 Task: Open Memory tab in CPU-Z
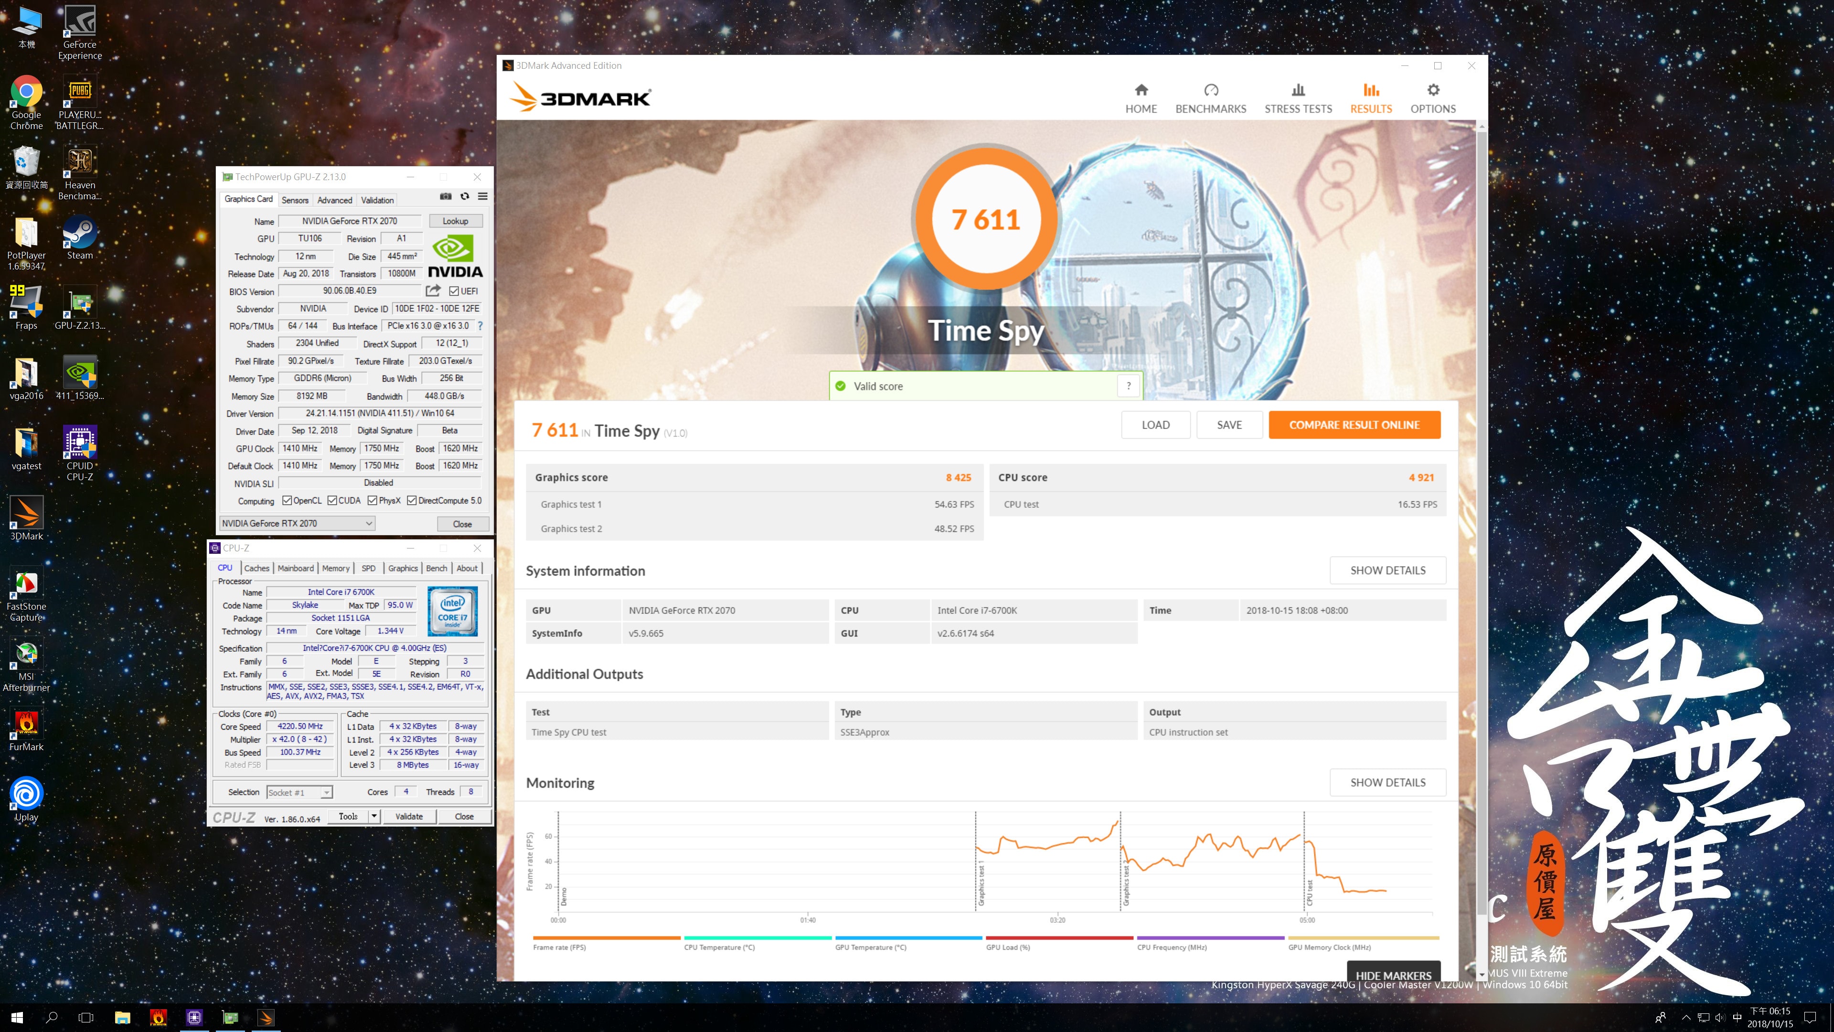(336, 569)
